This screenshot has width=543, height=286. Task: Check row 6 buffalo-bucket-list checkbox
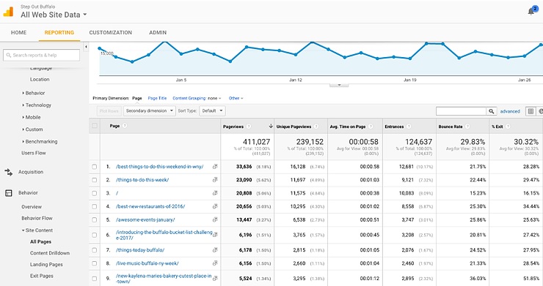(x=94, y=235)
